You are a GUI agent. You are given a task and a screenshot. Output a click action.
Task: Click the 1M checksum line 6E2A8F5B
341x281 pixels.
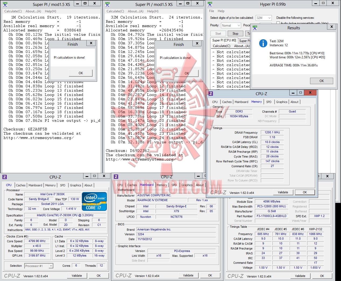[x=25, y=129]
